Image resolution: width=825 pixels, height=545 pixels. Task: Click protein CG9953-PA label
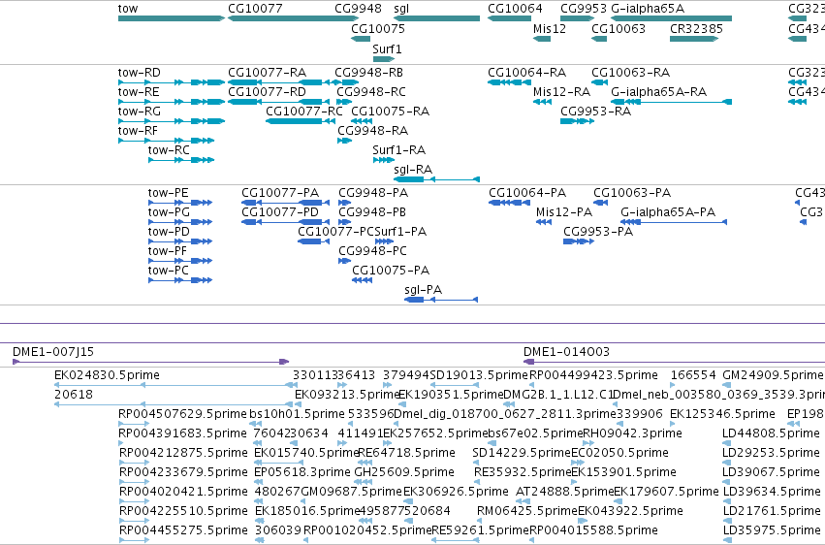click(598, 232)
